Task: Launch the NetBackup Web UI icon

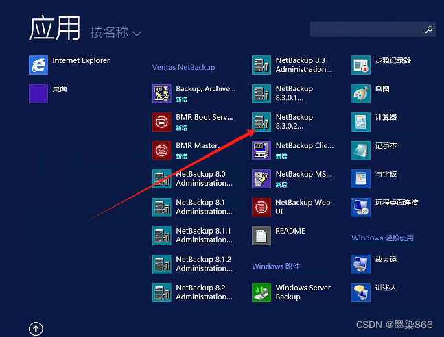Action: (x=261, y=208)
